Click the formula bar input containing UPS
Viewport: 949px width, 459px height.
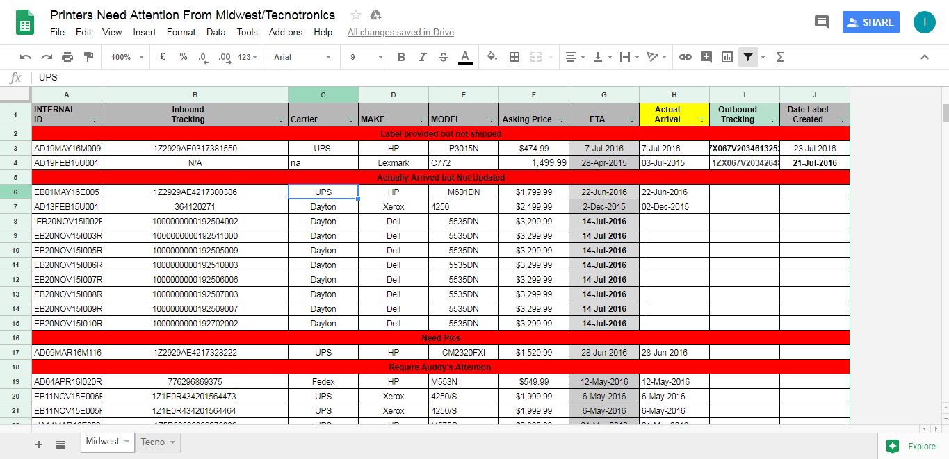point(417,77)
